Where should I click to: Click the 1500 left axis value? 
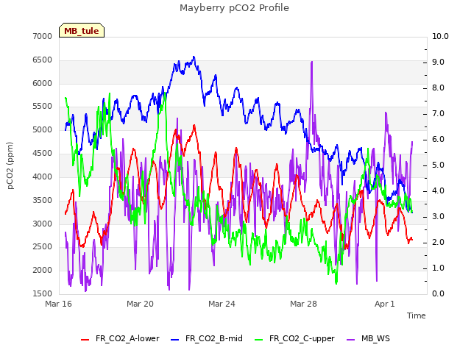[43, 293]
